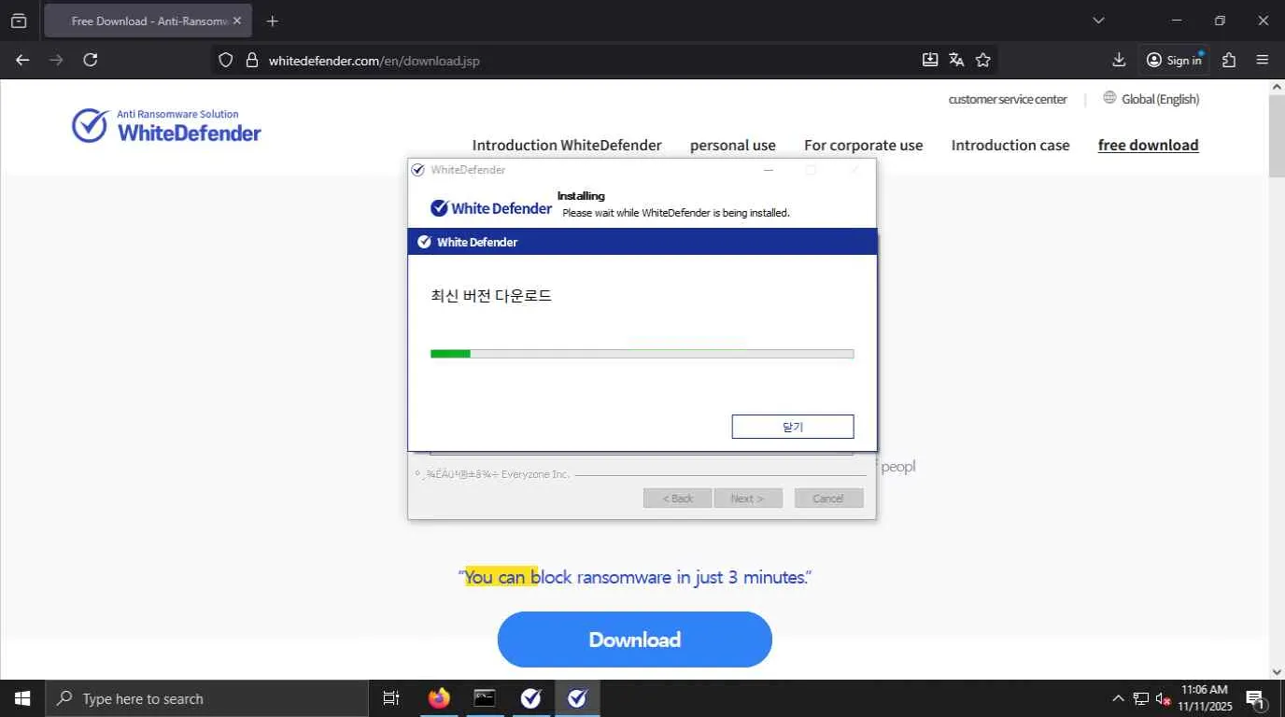The height and width of the screenshot is (717, 1285).
Task: Show hidden system tray icons
Action: pos(1118,698)
